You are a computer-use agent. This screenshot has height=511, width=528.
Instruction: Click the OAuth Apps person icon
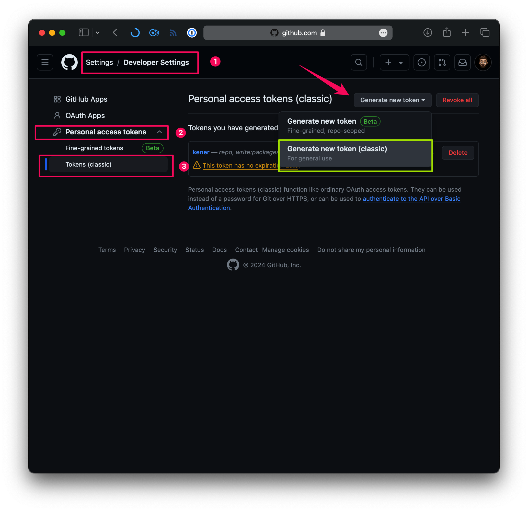[x=57, y=115]
